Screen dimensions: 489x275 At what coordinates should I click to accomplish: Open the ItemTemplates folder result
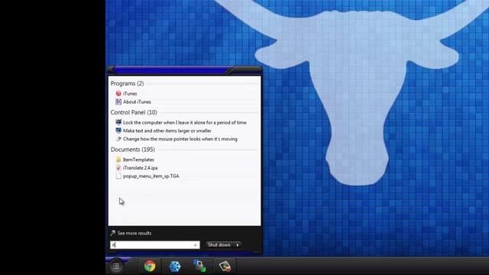138,160
